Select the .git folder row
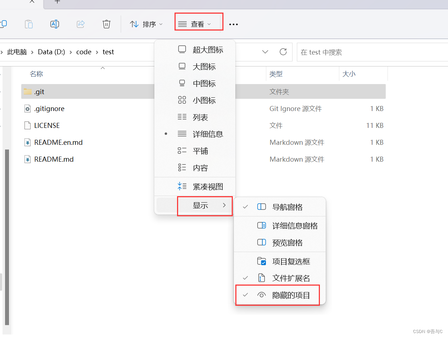This screenshot has height=337, width=448. click(203, 92)
